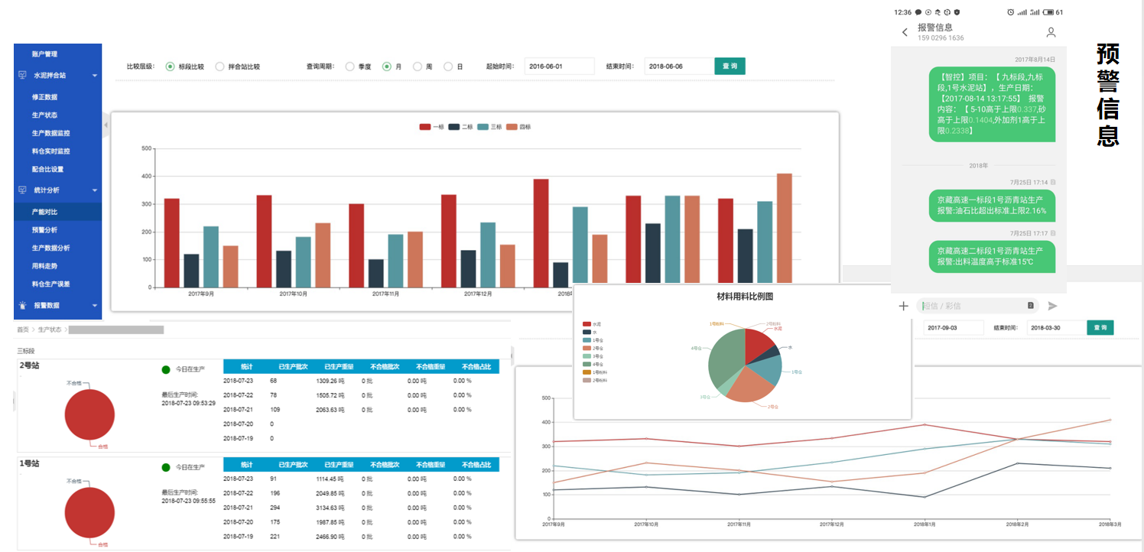Tap the SIM card icon inside message field
The width and height of the screenshot is (1144, 552).
[1030, 306]
